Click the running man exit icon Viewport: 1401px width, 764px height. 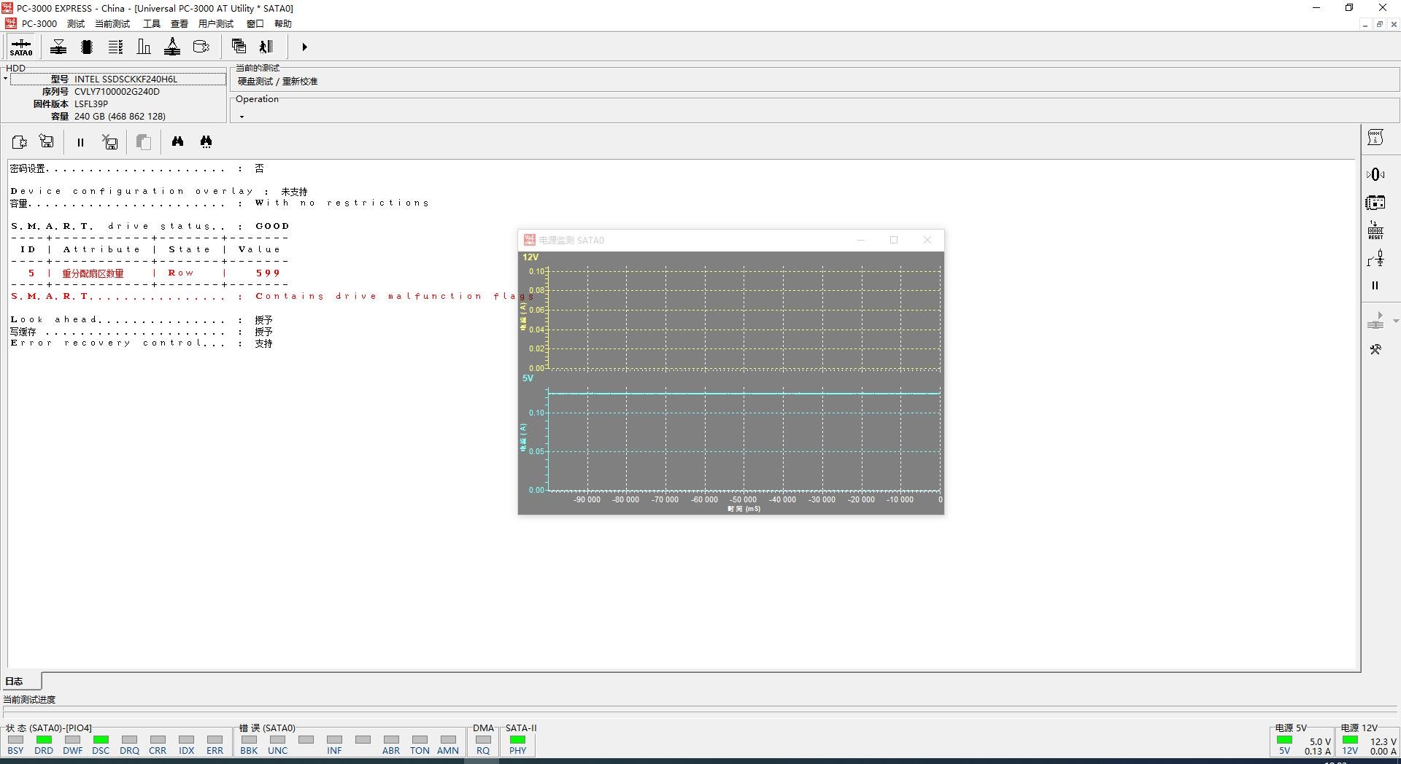tap(266, 47)
